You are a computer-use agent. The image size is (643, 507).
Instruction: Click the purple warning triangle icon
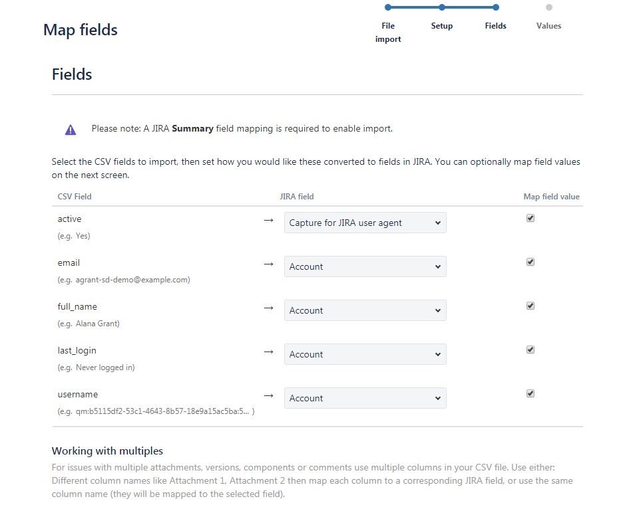click(x=71, y=130)
